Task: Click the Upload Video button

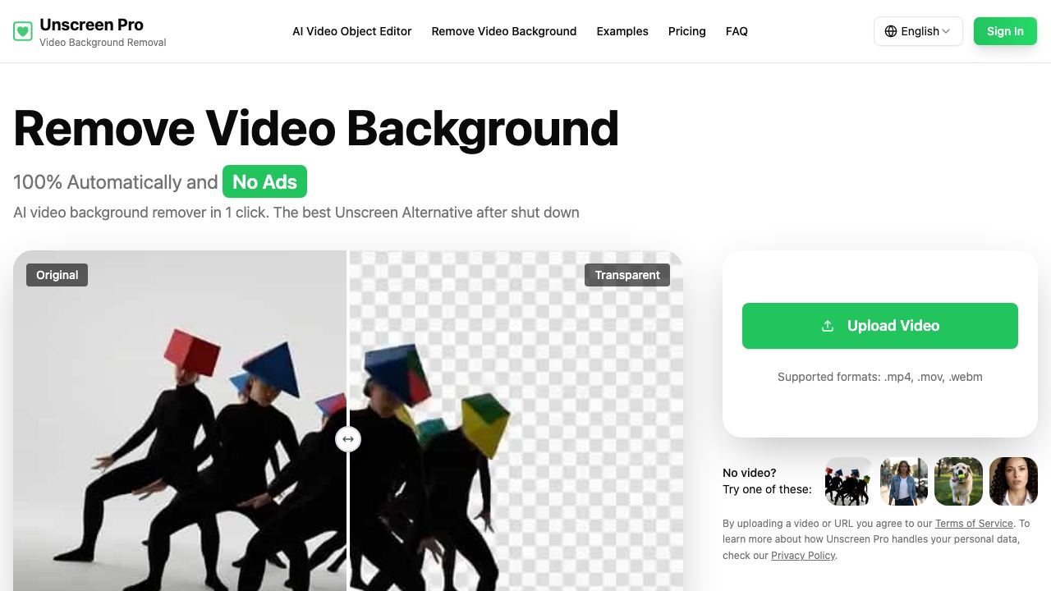Action: pos(880,326)
